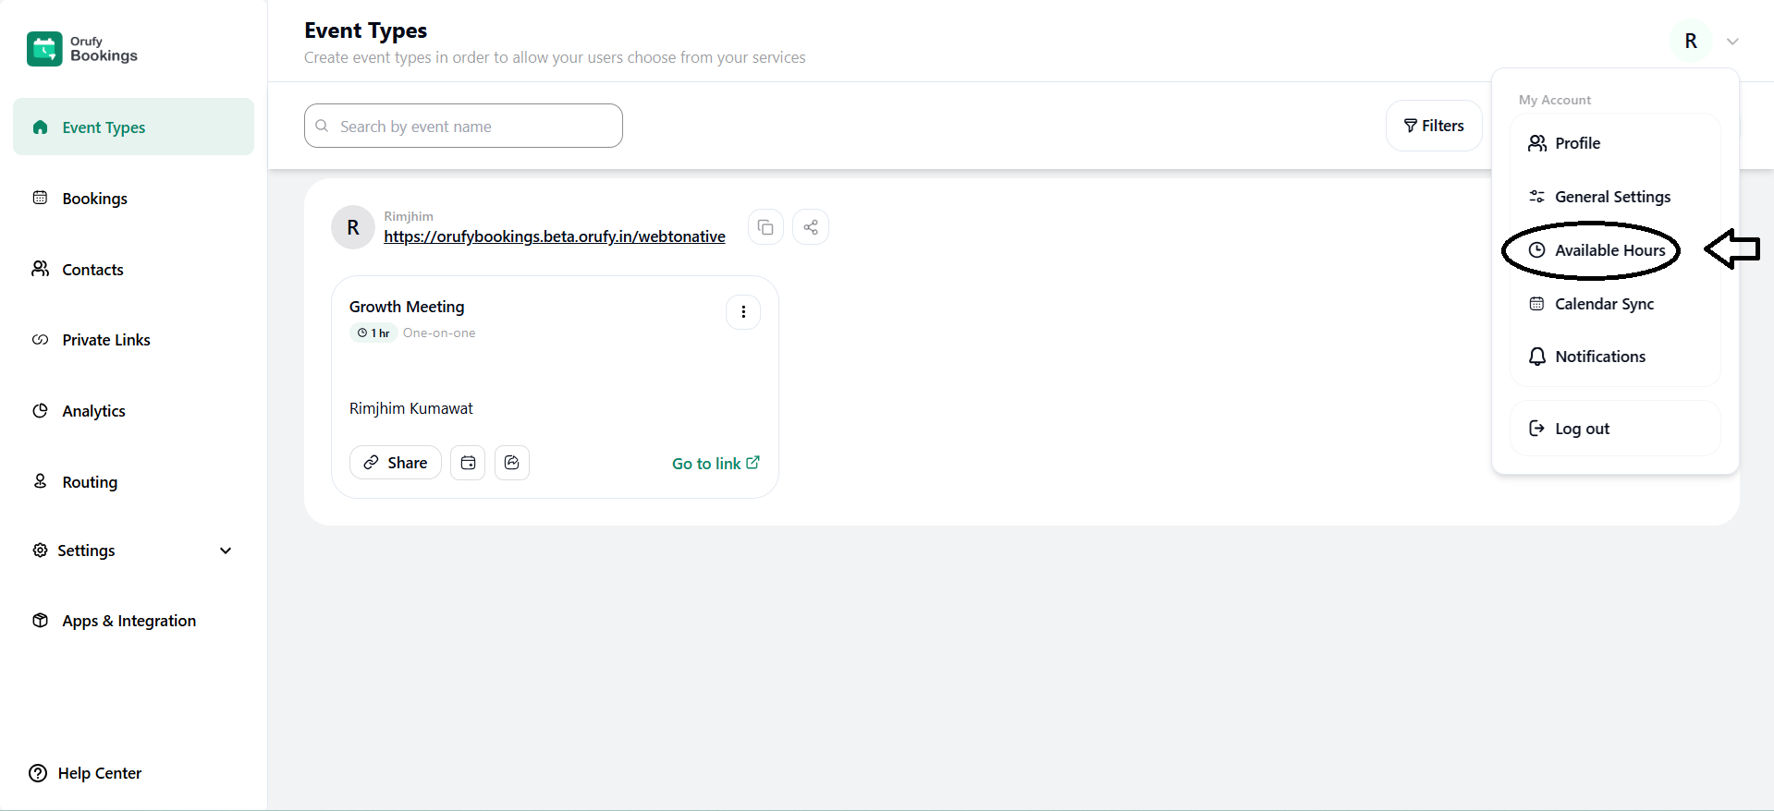Choose Log out from account menu
Viewport: 1774px width, 811px height.
coord(1582,429)
